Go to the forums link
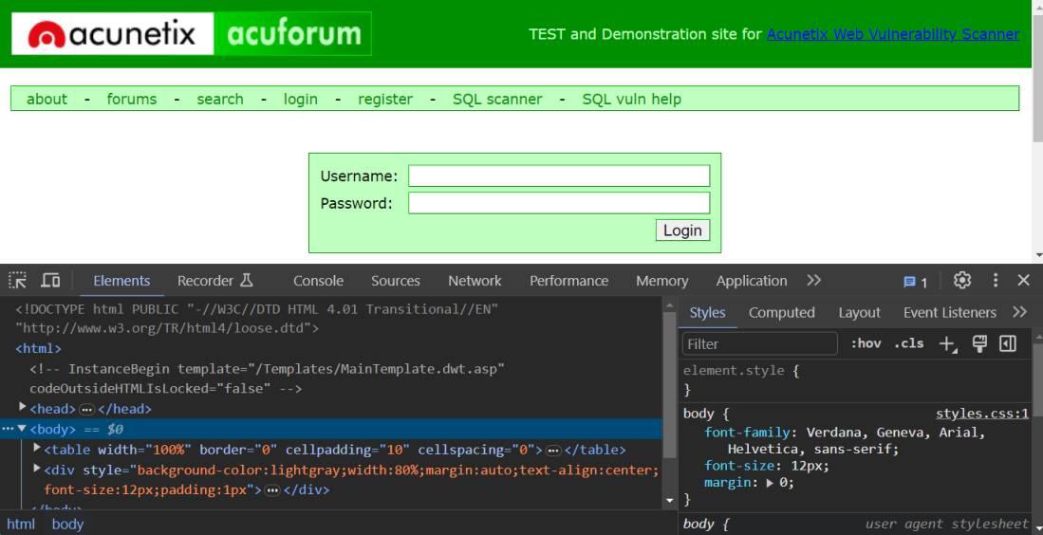This screenshot has width=1043, height=535. (x=132, y=99)
